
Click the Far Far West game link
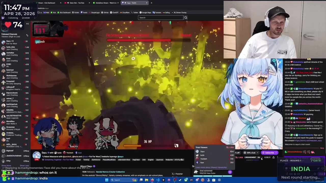coord(68,160)
